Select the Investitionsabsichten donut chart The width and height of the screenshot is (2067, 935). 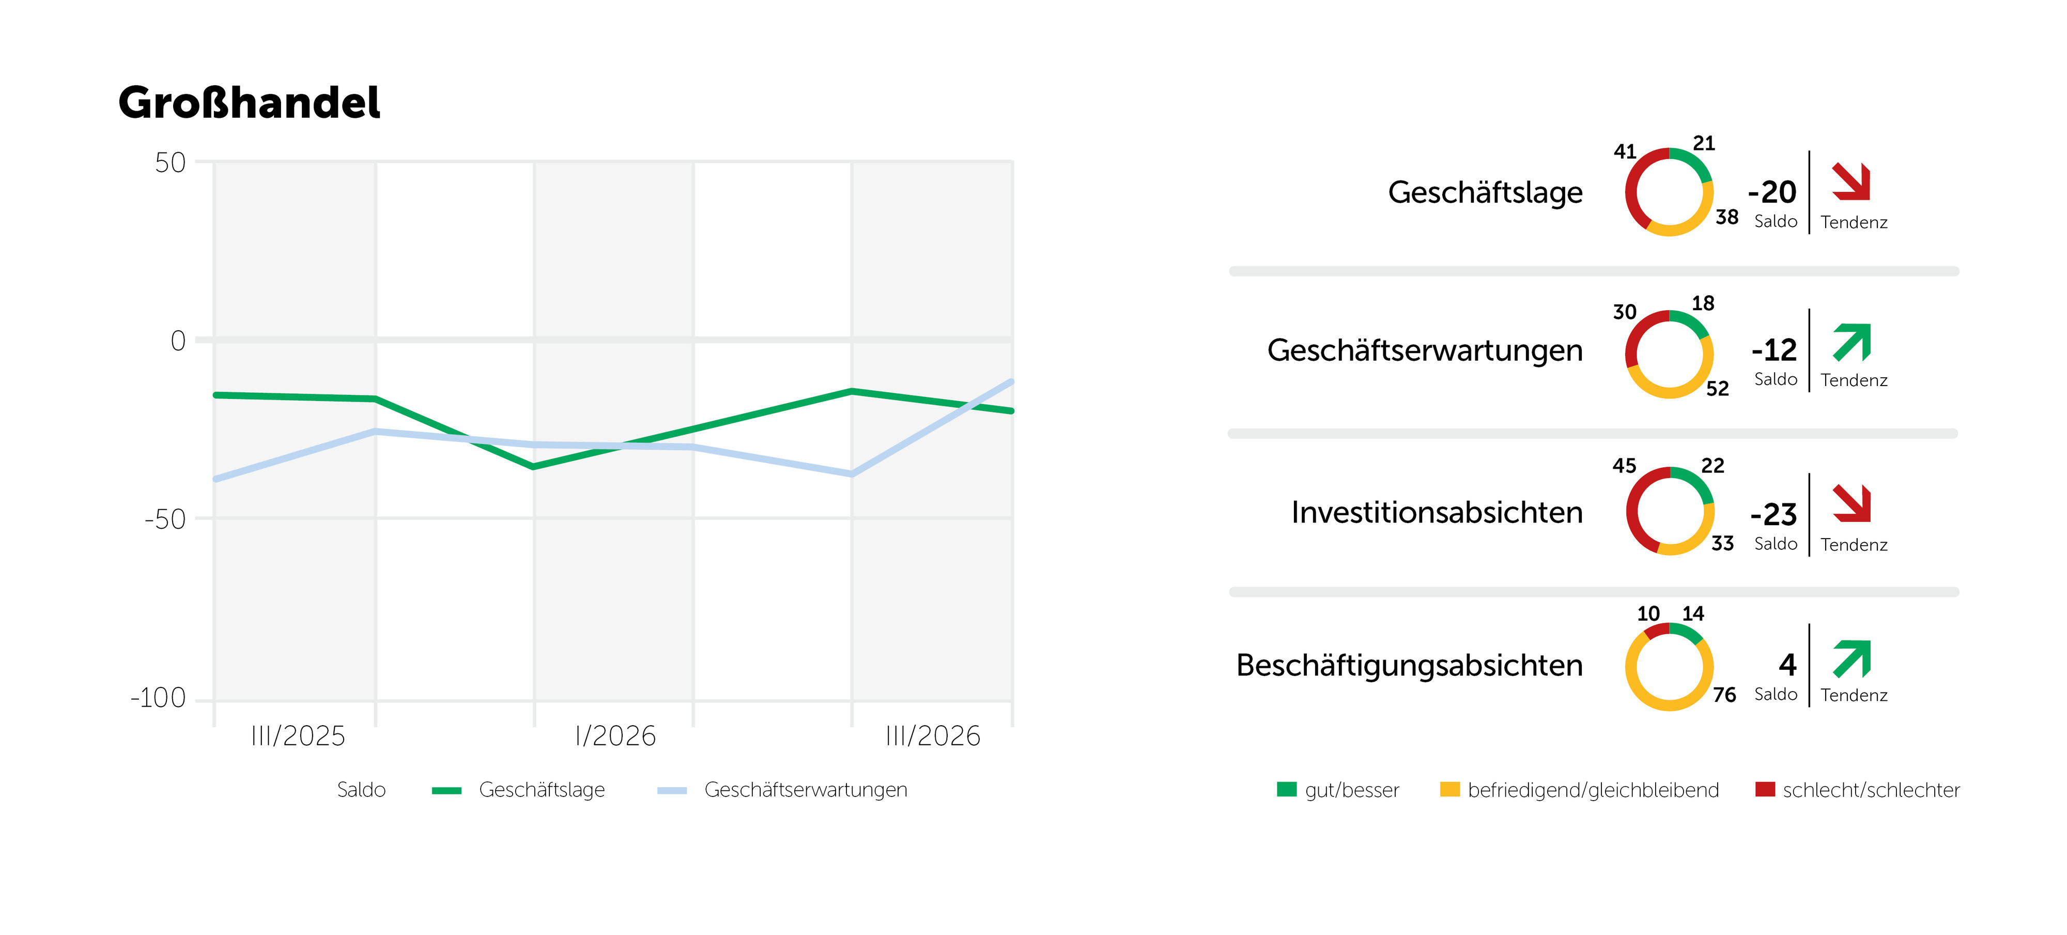1670,511
